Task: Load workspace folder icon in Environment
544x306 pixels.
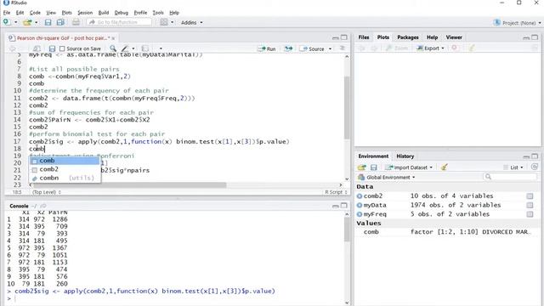Action: pos(362,167)
